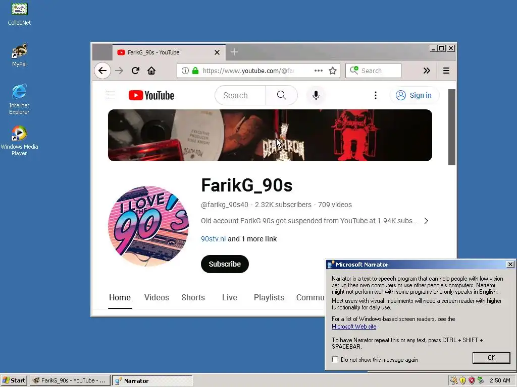
Task: Select the Windows Media Player shortcut
Action: tap(19, 141)
